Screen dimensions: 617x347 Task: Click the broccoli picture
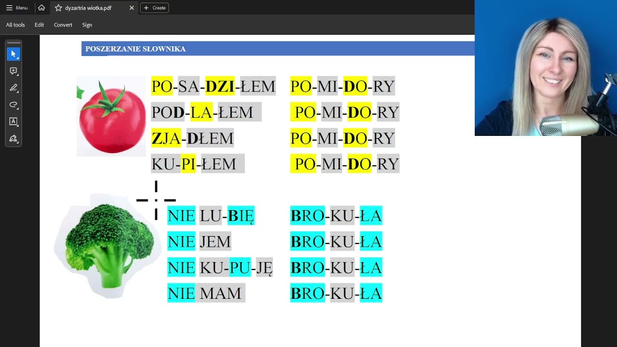pos(108,246)
